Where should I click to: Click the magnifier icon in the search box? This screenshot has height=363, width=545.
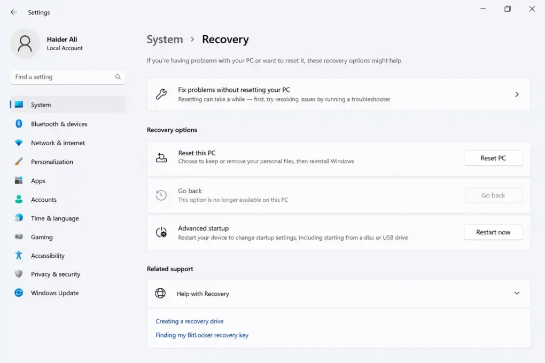pyautogui.click(x=118, y=77)
